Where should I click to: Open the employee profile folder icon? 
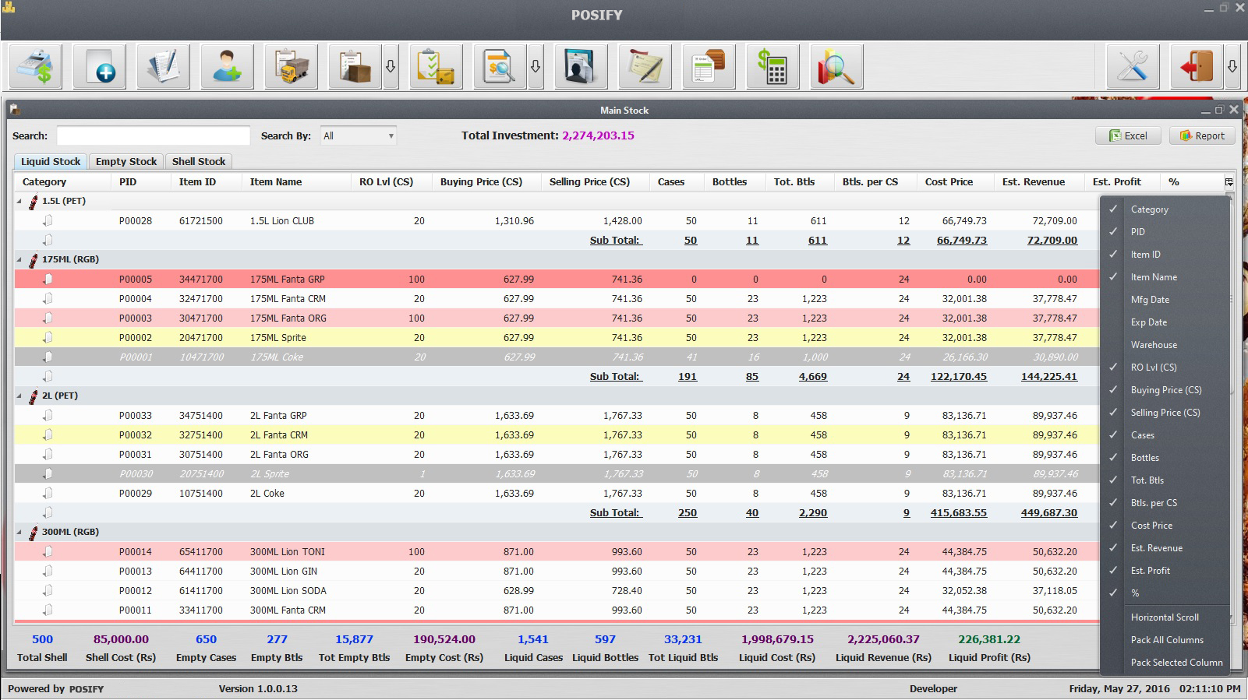(582, 67)
